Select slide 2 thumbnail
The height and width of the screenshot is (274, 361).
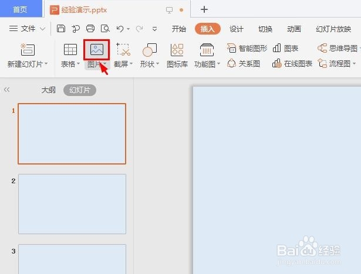(72, 204)
